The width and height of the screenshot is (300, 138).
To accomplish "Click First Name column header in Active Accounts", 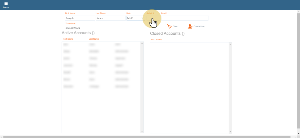I will coord(68,39).
